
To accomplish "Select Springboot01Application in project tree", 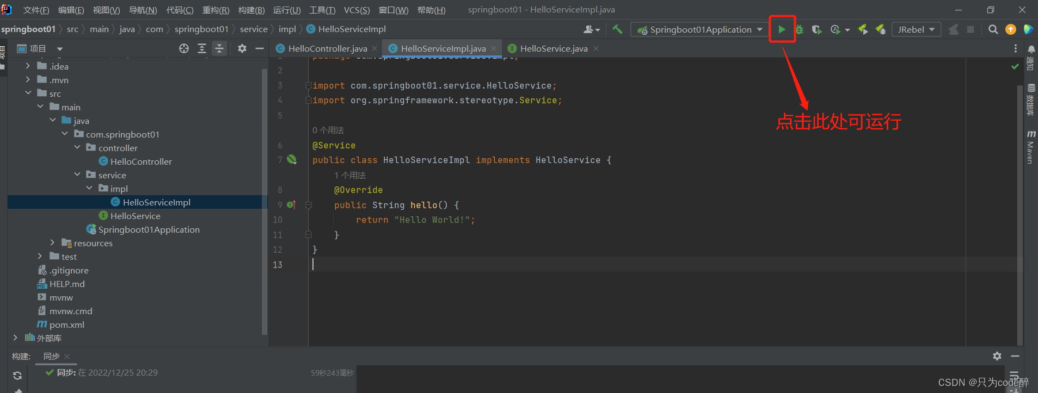I will (x=149, y=229).
